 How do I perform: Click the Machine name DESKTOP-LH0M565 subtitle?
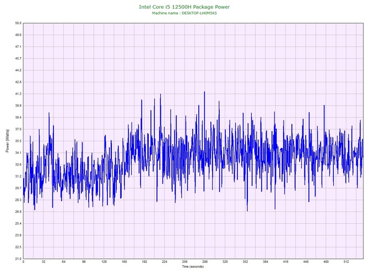pos(184,13)
